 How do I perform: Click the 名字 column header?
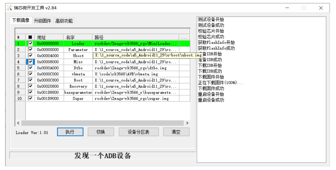tap(78, 38)
